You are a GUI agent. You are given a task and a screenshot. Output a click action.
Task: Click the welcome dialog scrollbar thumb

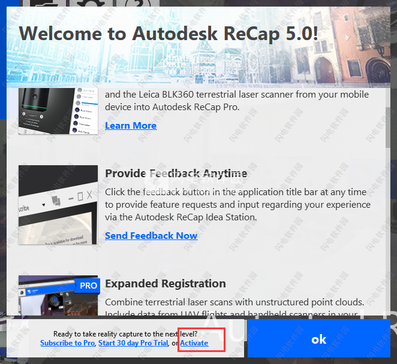388,128
